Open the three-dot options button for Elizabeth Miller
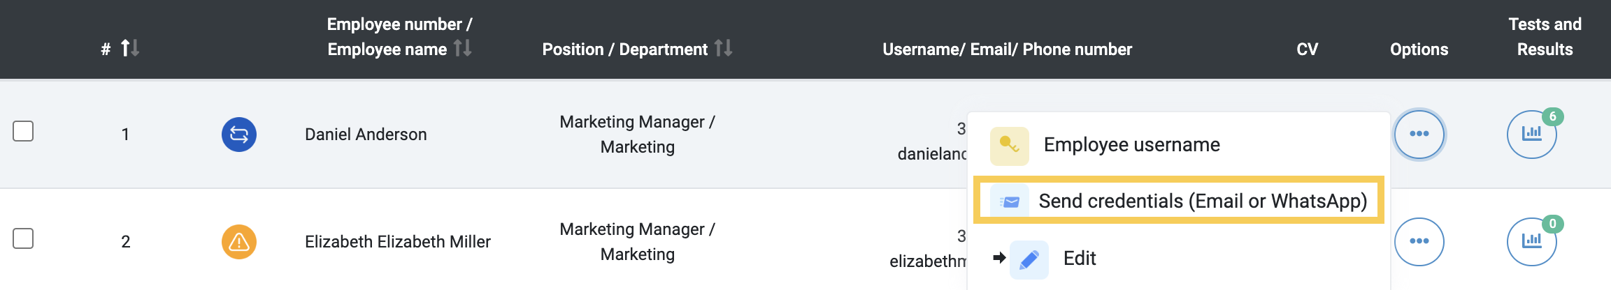 1419,242
